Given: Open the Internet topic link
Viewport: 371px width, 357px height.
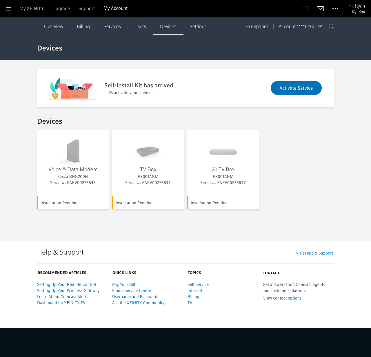Looking at the screenshot, I should [195, 291].
